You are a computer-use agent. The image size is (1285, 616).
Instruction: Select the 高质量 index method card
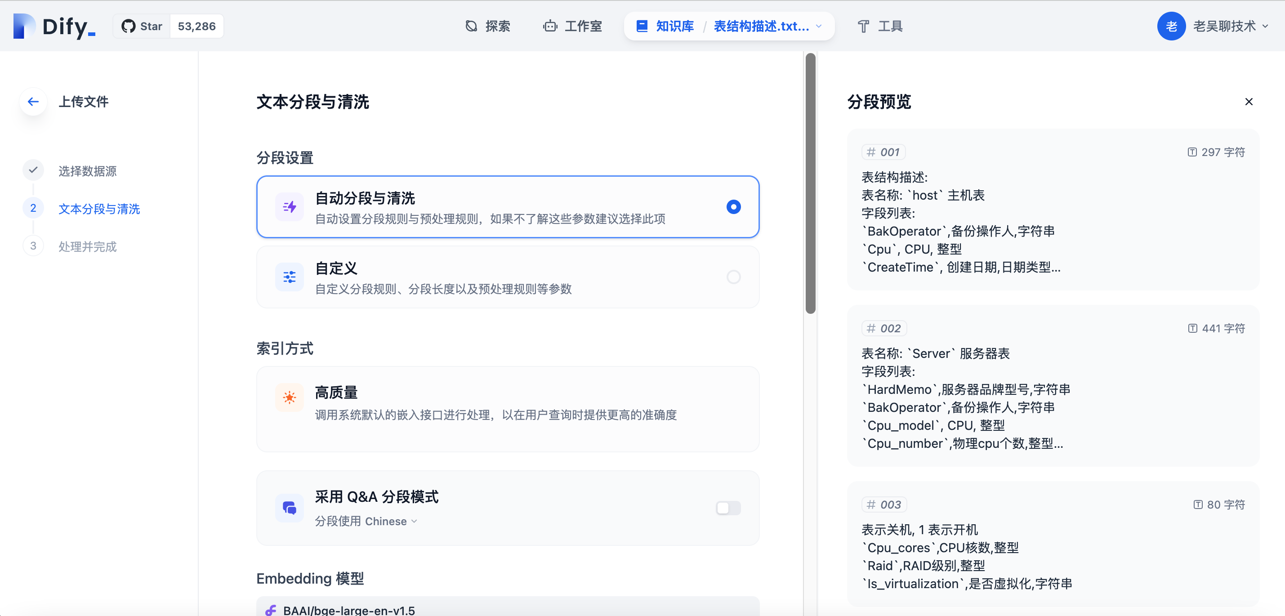(507, 409)
